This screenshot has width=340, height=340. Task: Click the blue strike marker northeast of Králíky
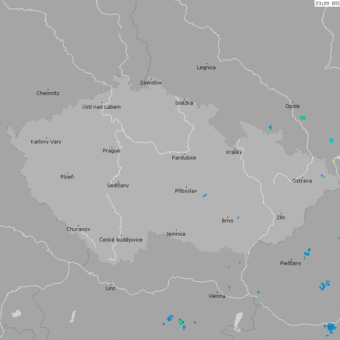pos(270,127)
